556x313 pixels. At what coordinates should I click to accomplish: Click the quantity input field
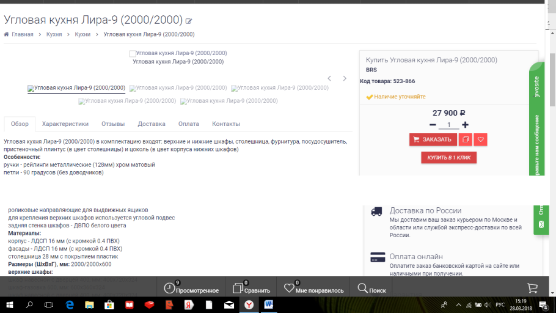449,125
